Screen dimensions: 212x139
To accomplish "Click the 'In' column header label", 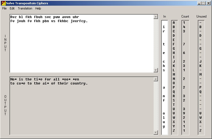I will click(x=165, y=16).
